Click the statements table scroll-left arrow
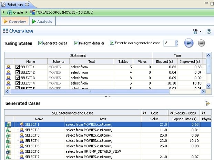 coord(7,91)
